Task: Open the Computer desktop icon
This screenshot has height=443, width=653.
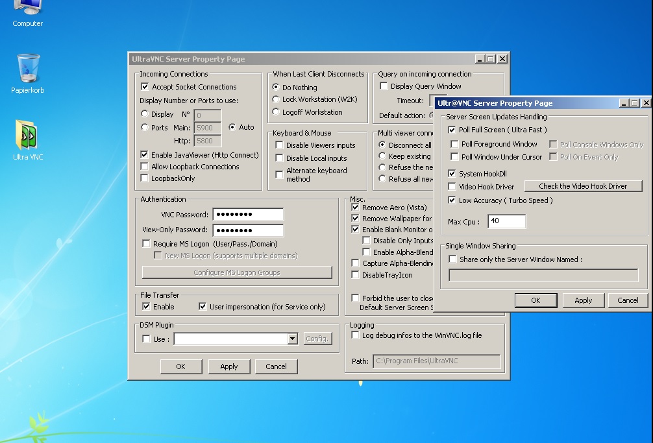Action: click(27, 14)
